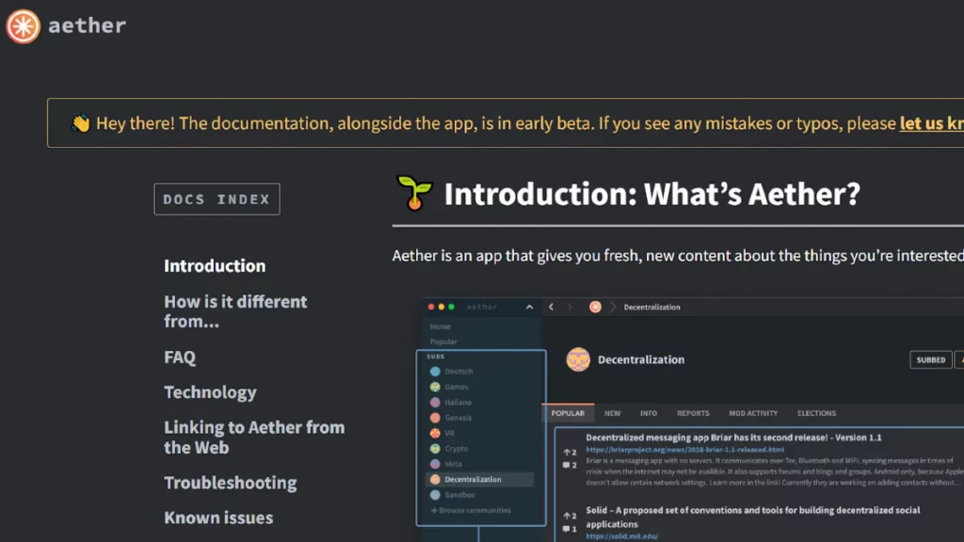Screen dimensions: 964x542
Task: Open the solid.mit.edu link
Action: (x=621, y=536)
